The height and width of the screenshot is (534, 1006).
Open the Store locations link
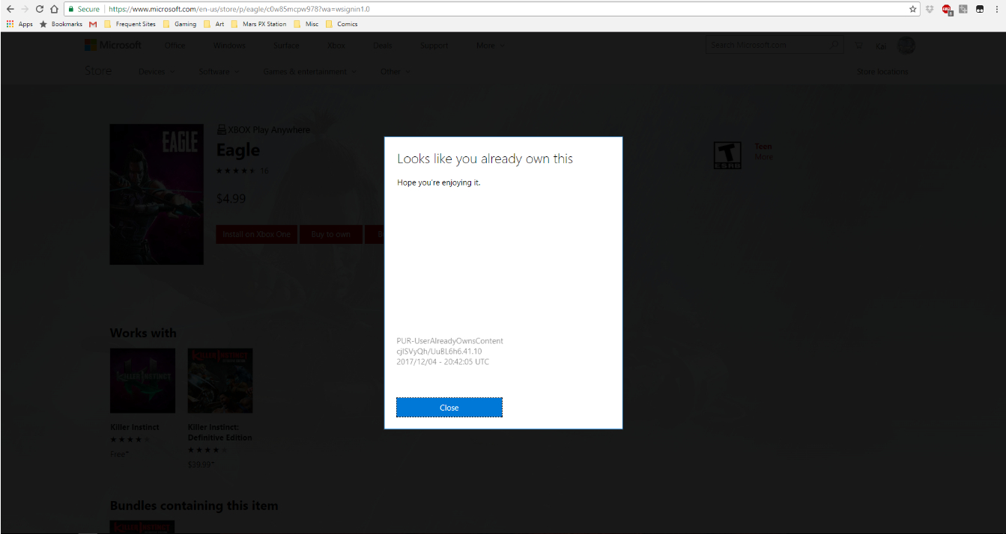[882, 72]
